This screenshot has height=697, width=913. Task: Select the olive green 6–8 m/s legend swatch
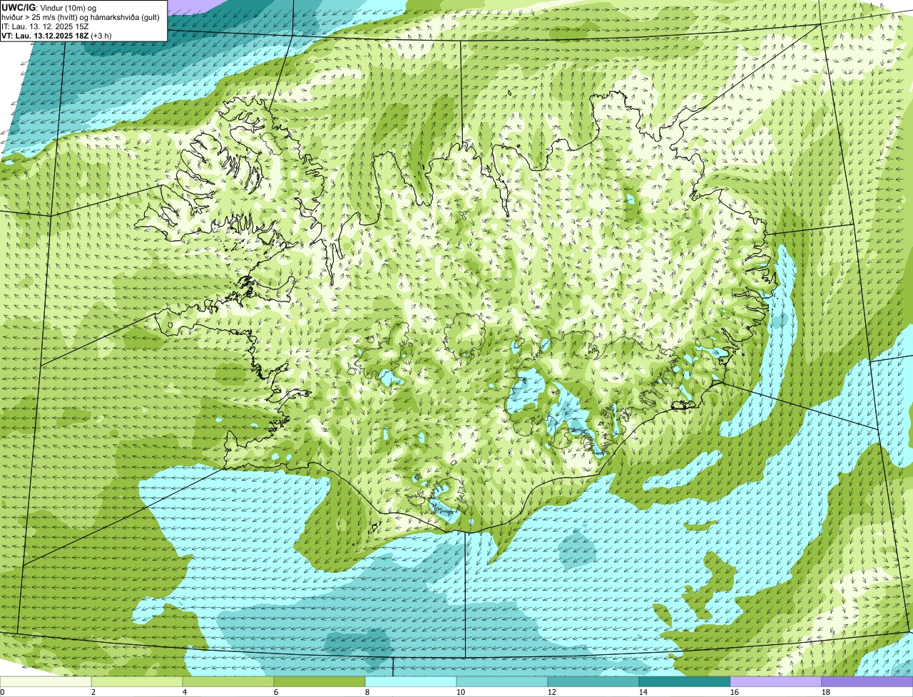(320, 682)
